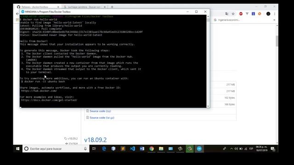Click the grey V extension icon
This screenshot has width=294, height=165.
click(x=247, y=14)
